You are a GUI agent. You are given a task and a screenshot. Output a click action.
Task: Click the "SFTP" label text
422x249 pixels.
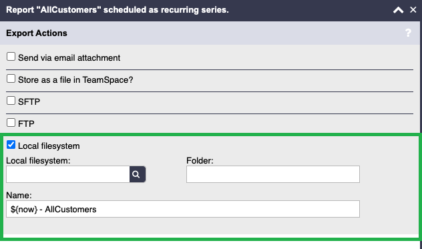29,101
